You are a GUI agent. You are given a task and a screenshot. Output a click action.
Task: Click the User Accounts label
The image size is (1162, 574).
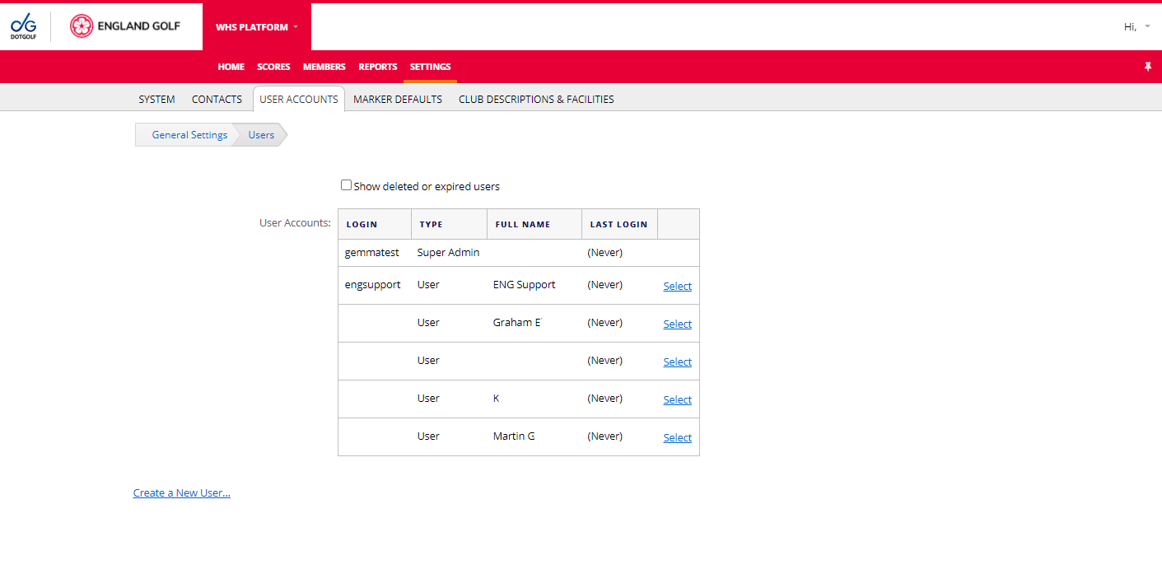click(x=295, y=222)
